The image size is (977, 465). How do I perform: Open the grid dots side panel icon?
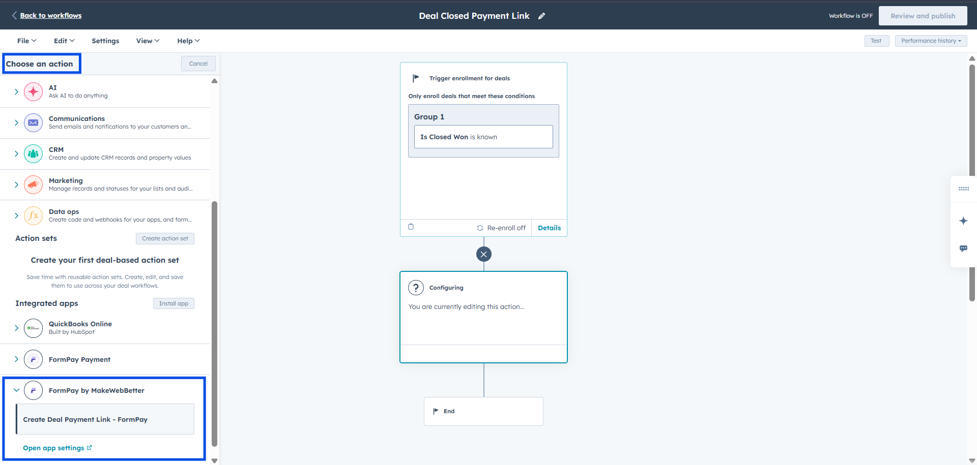963,189
